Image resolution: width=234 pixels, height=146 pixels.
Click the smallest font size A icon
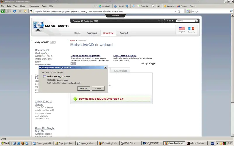[x=159, y=20]
